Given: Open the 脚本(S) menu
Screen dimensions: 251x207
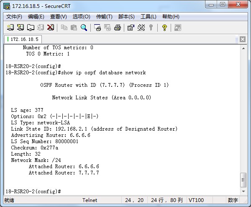Looking at the screenshot, I should pyautogui.click(x=126, y=17).
